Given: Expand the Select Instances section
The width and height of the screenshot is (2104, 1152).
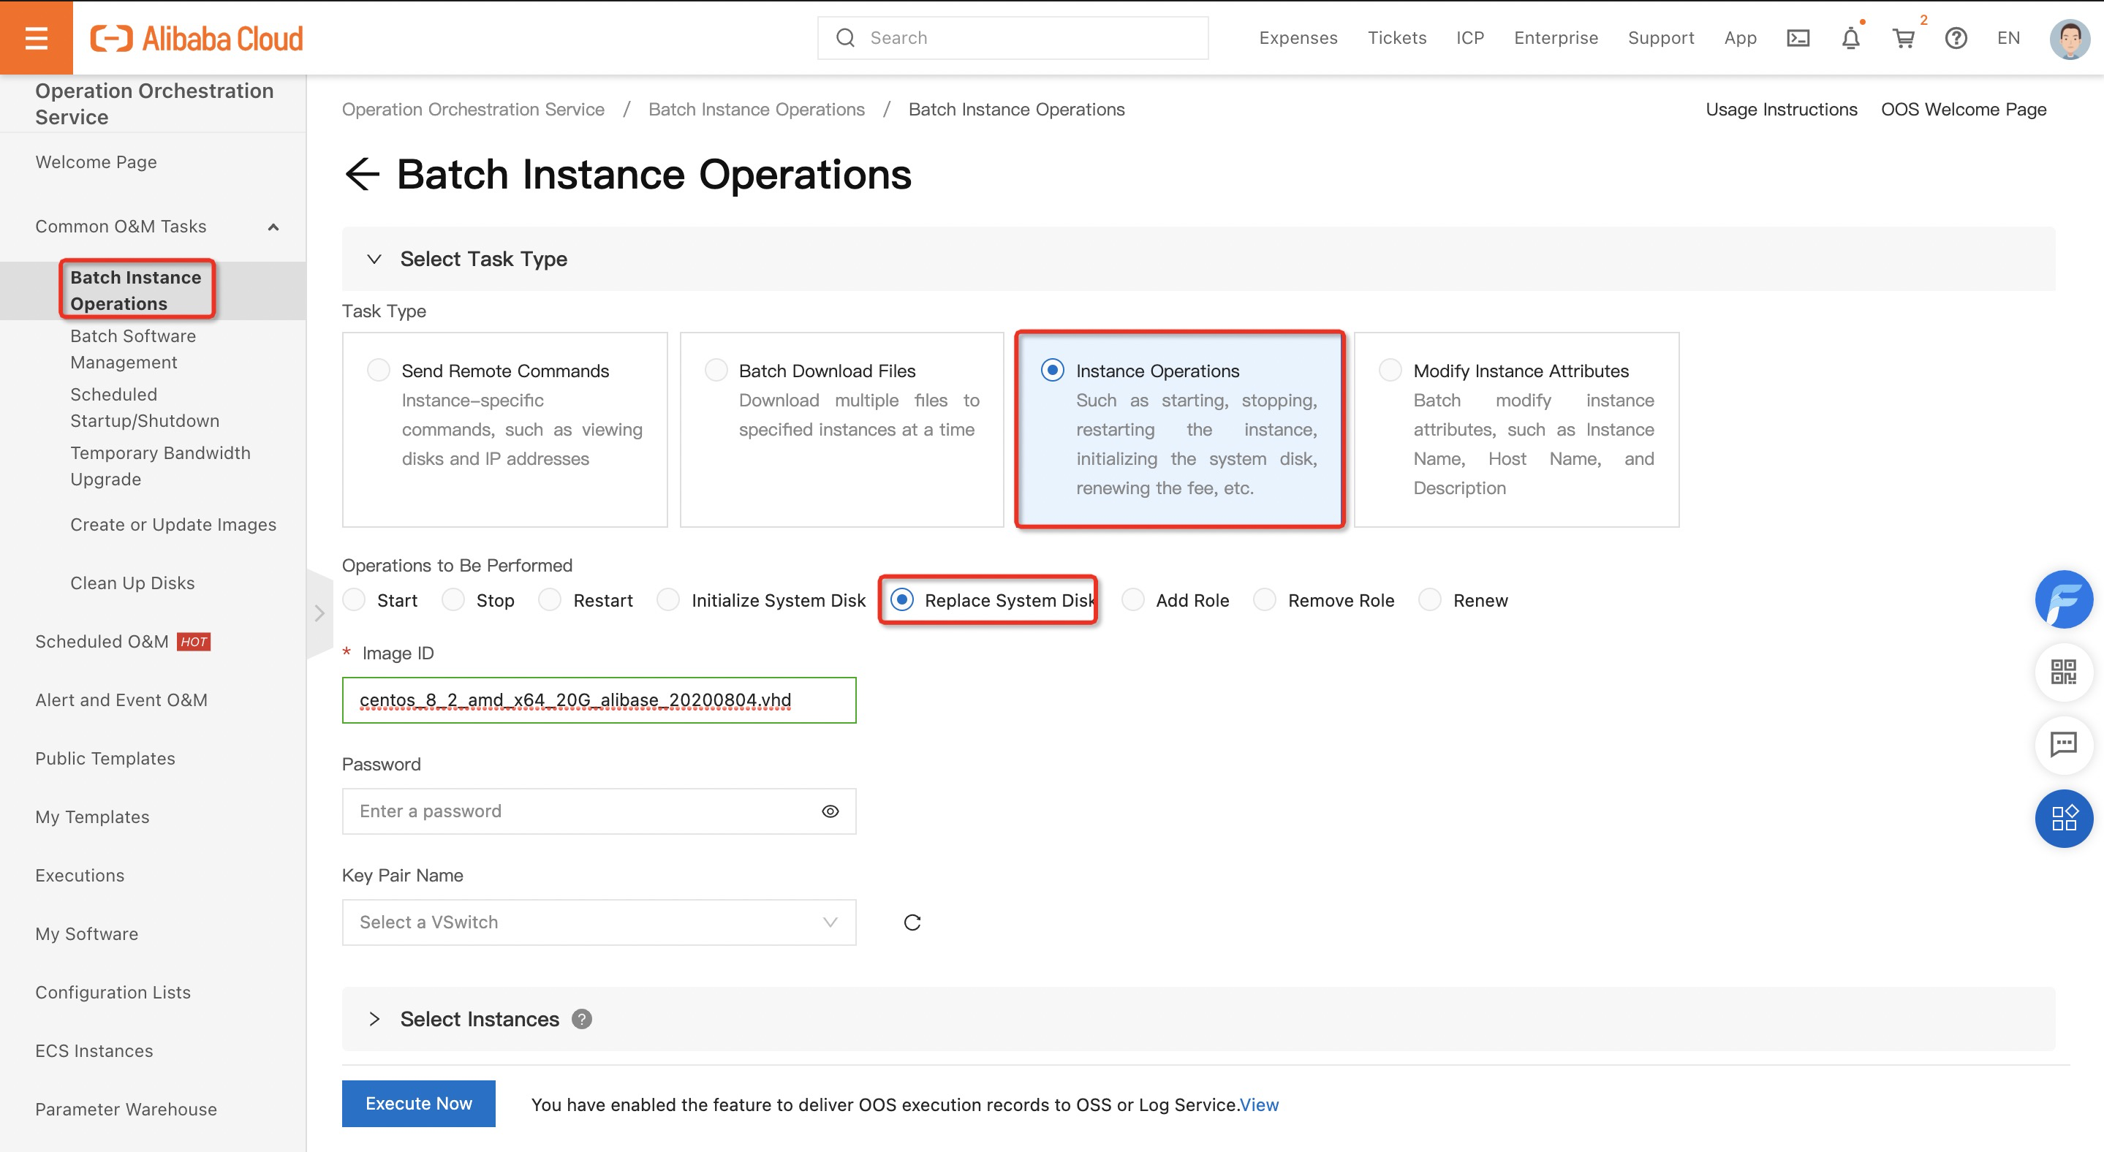Looking at the screenshot, I should (x=374, y=1019).
